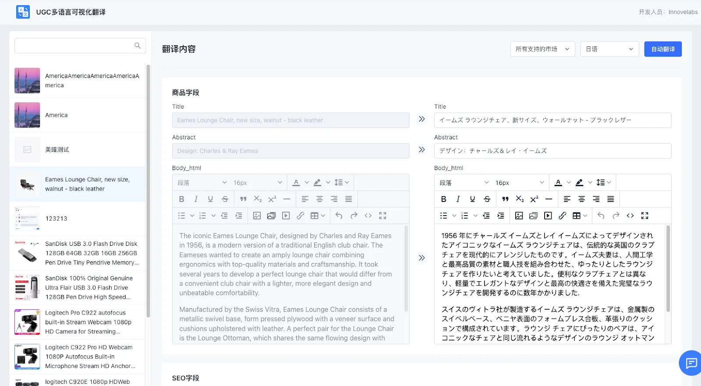This screenshot has width=701, height=386.
Task: Increase indent in the Japanese editor
Action: (x=501, y=216)
